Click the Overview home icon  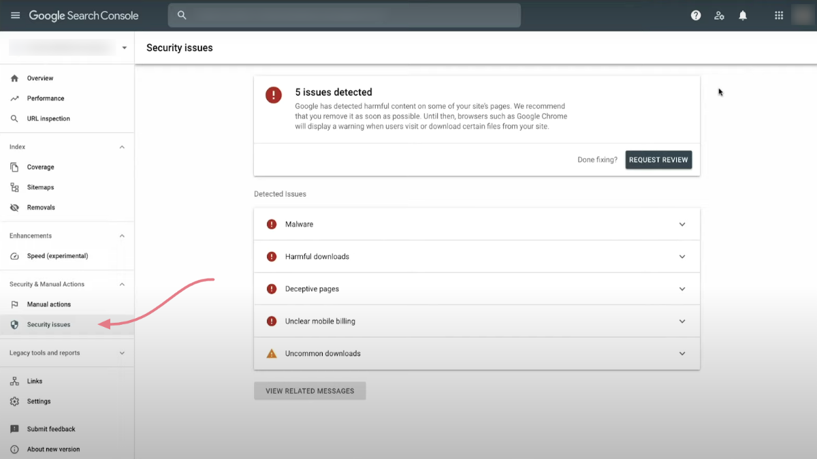pyautogui.click(x=14, y=78)
